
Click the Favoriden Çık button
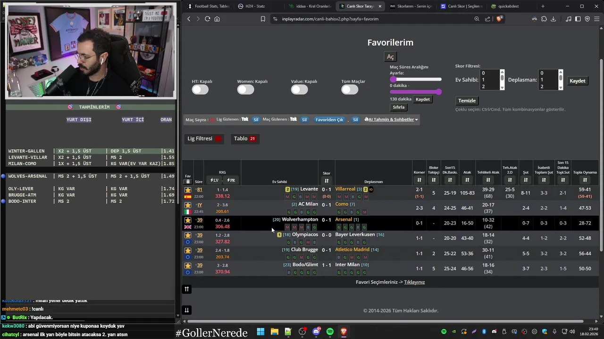point(329,120)
